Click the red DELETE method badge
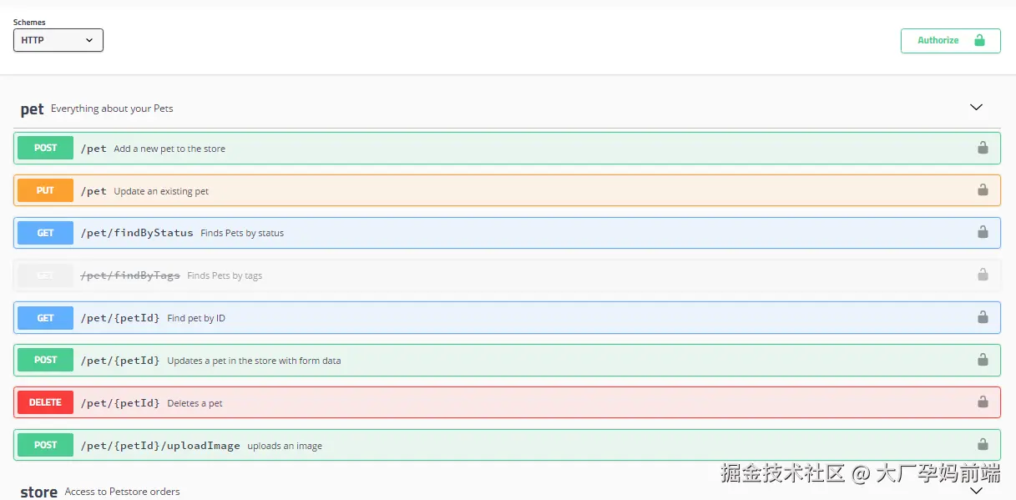1016x500 pixels. click(44, 402)
